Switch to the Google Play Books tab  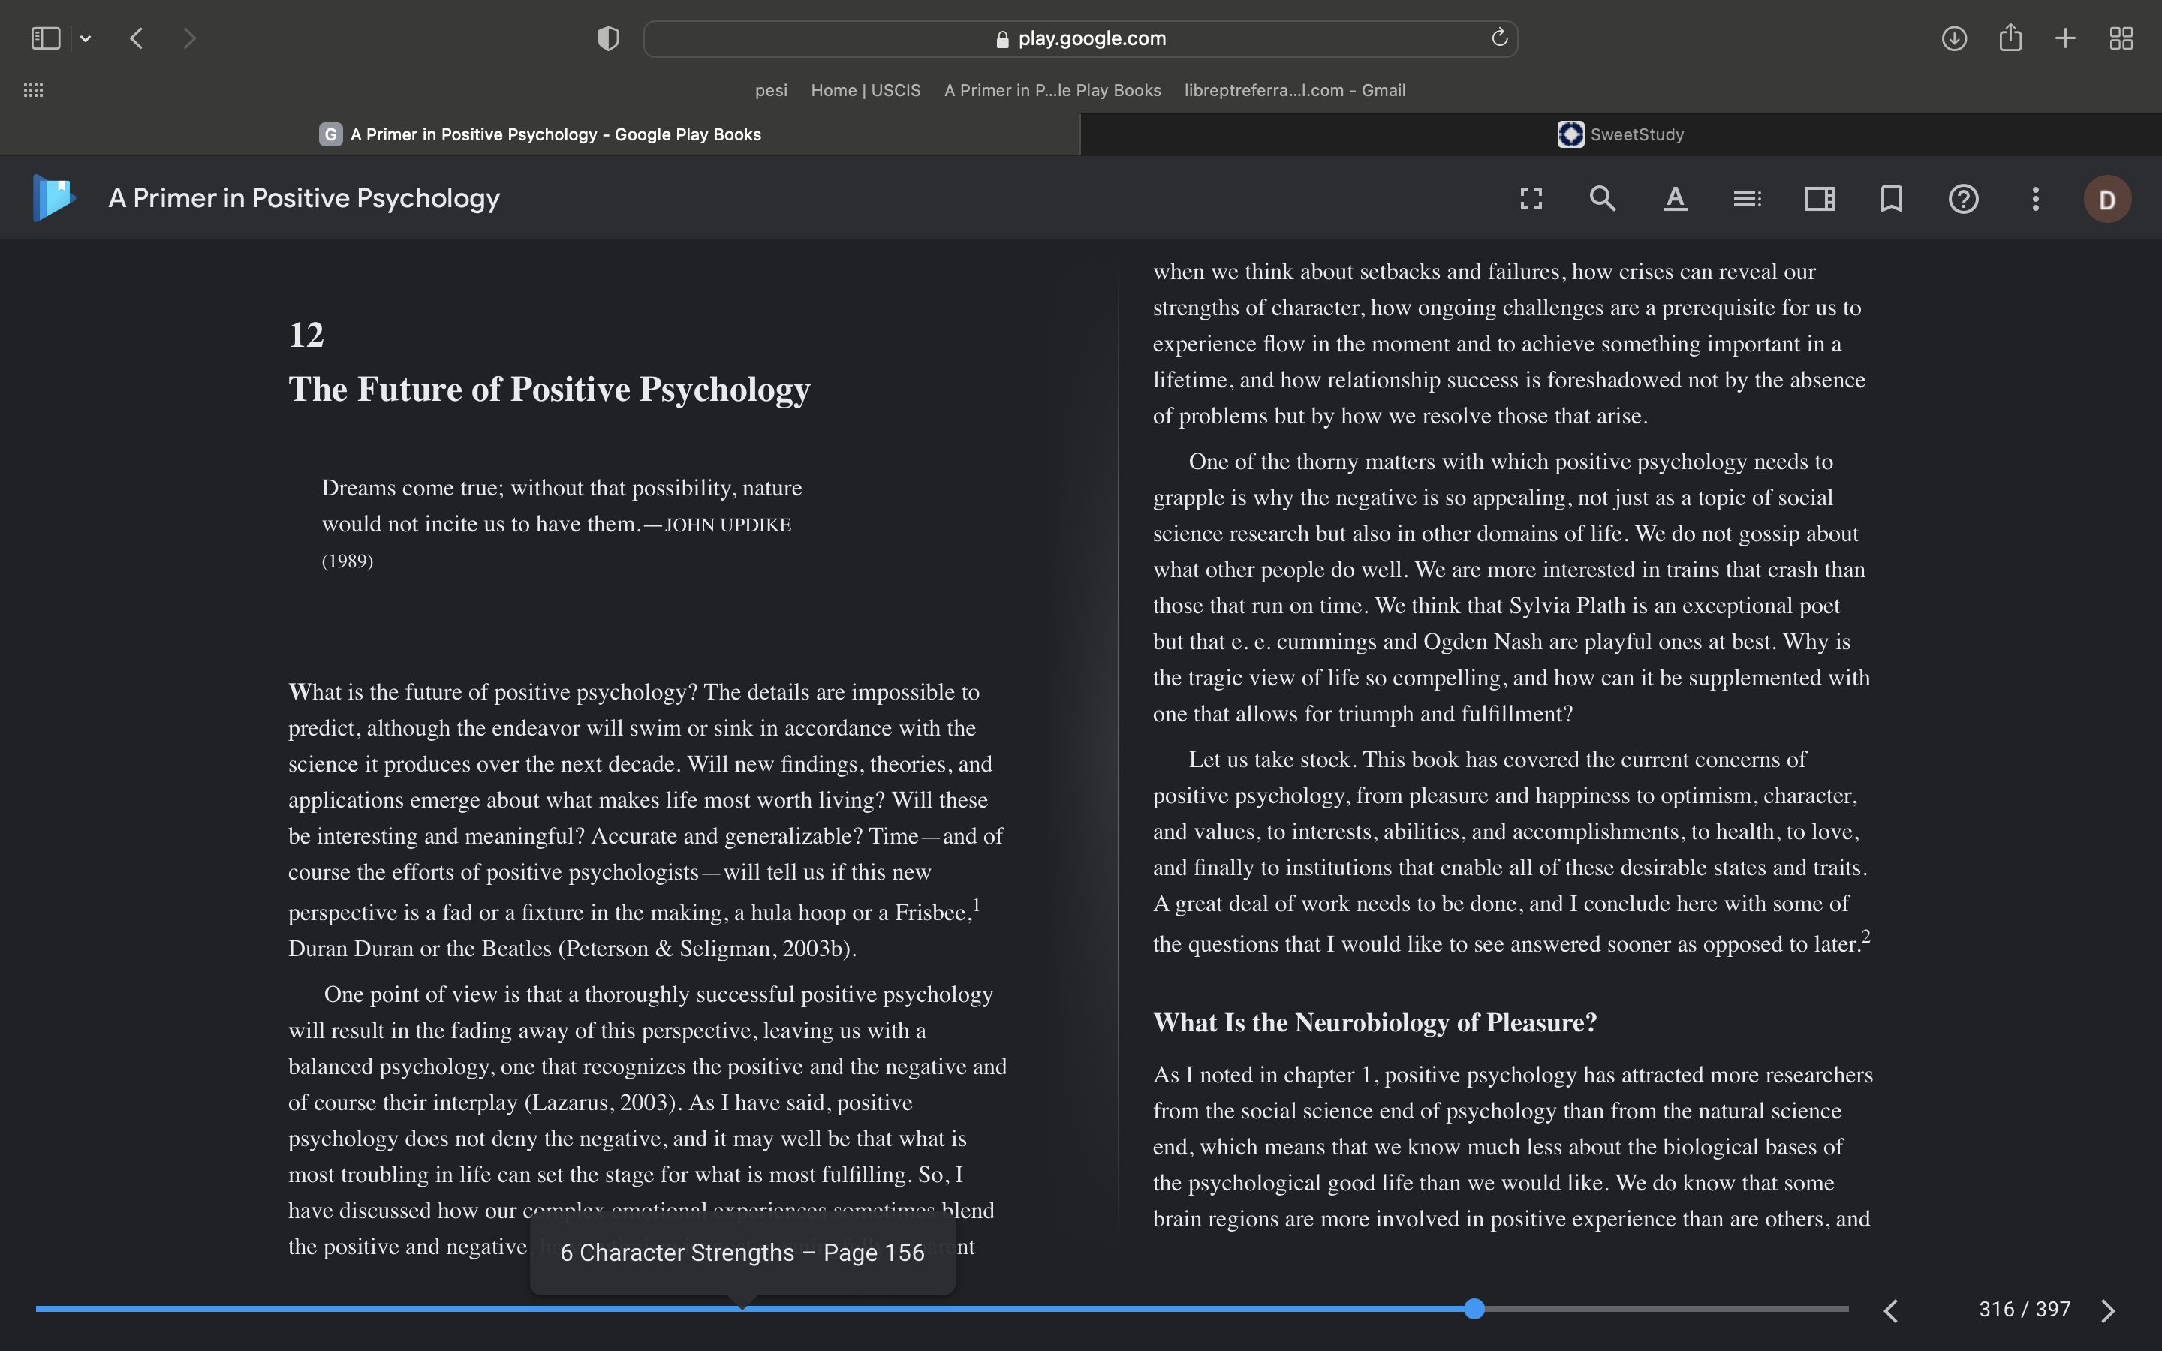pos(540,134)
